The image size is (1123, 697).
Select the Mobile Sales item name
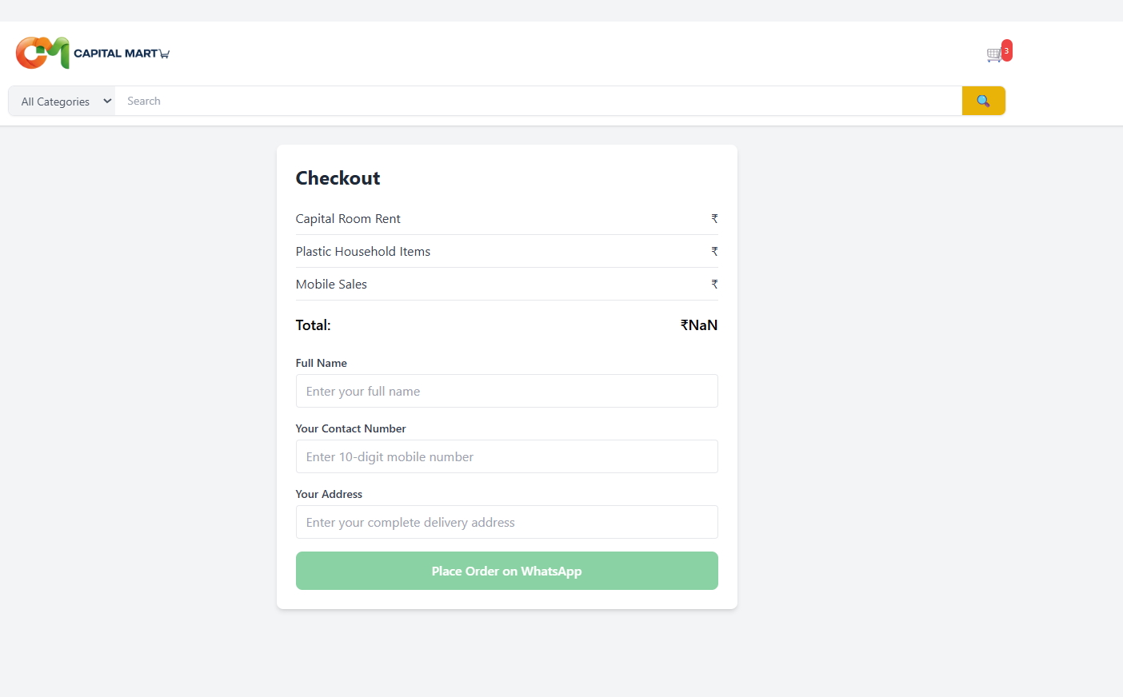(331, 285)
